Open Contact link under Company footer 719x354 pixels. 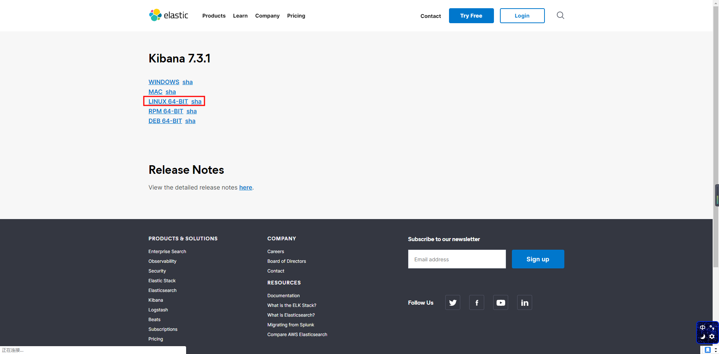(276, 271)
